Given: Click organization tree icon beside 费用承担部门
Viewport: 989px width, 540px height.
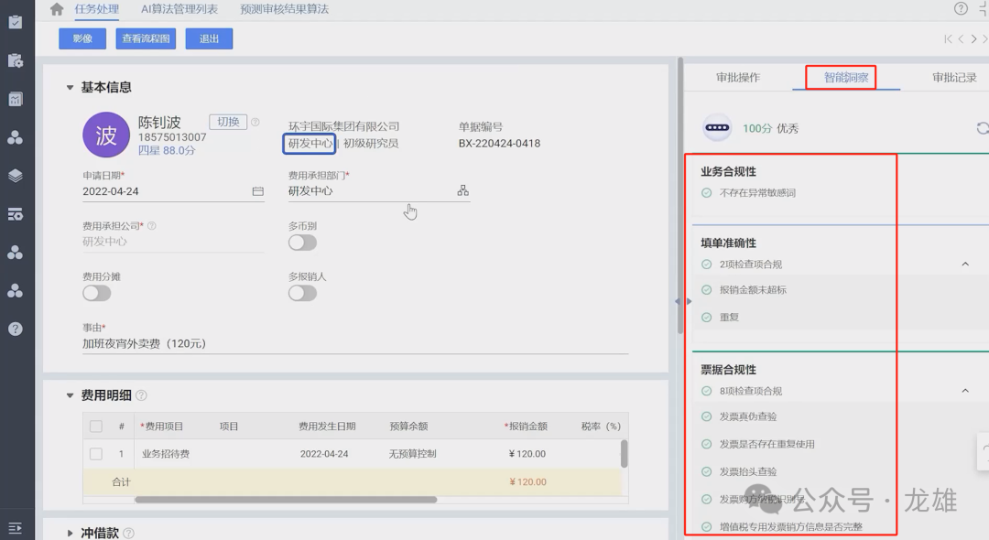Looking at the screenshot, I should tap(462, 190).
